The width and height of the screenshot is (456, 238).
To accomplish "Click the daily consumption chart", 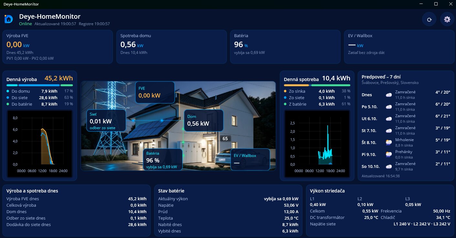I will (317, 143).
